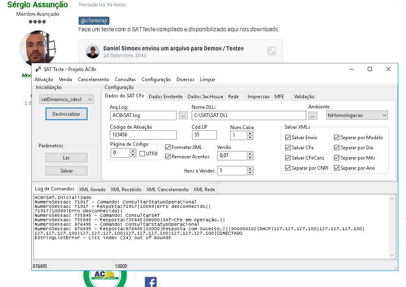Click the Código de Ativação field
406x287 pixels.
pyautogui.click(x=143, y=135)
